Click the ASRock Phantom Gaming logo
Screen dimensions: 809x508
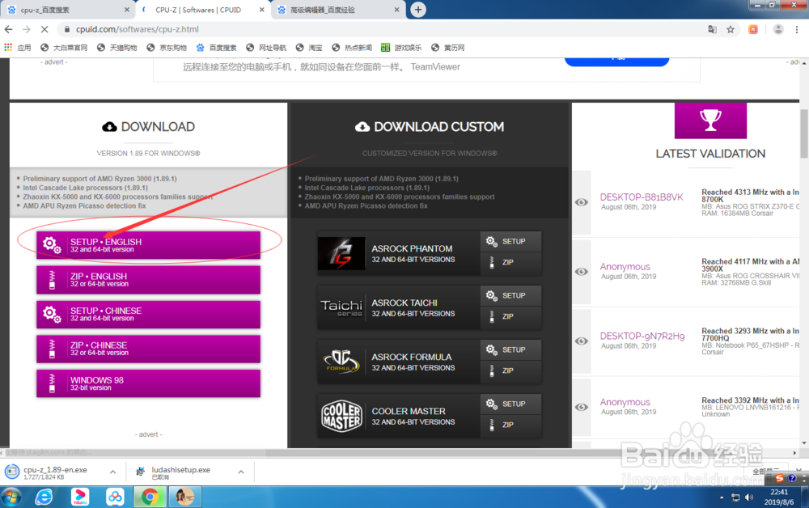pos(341,253)
